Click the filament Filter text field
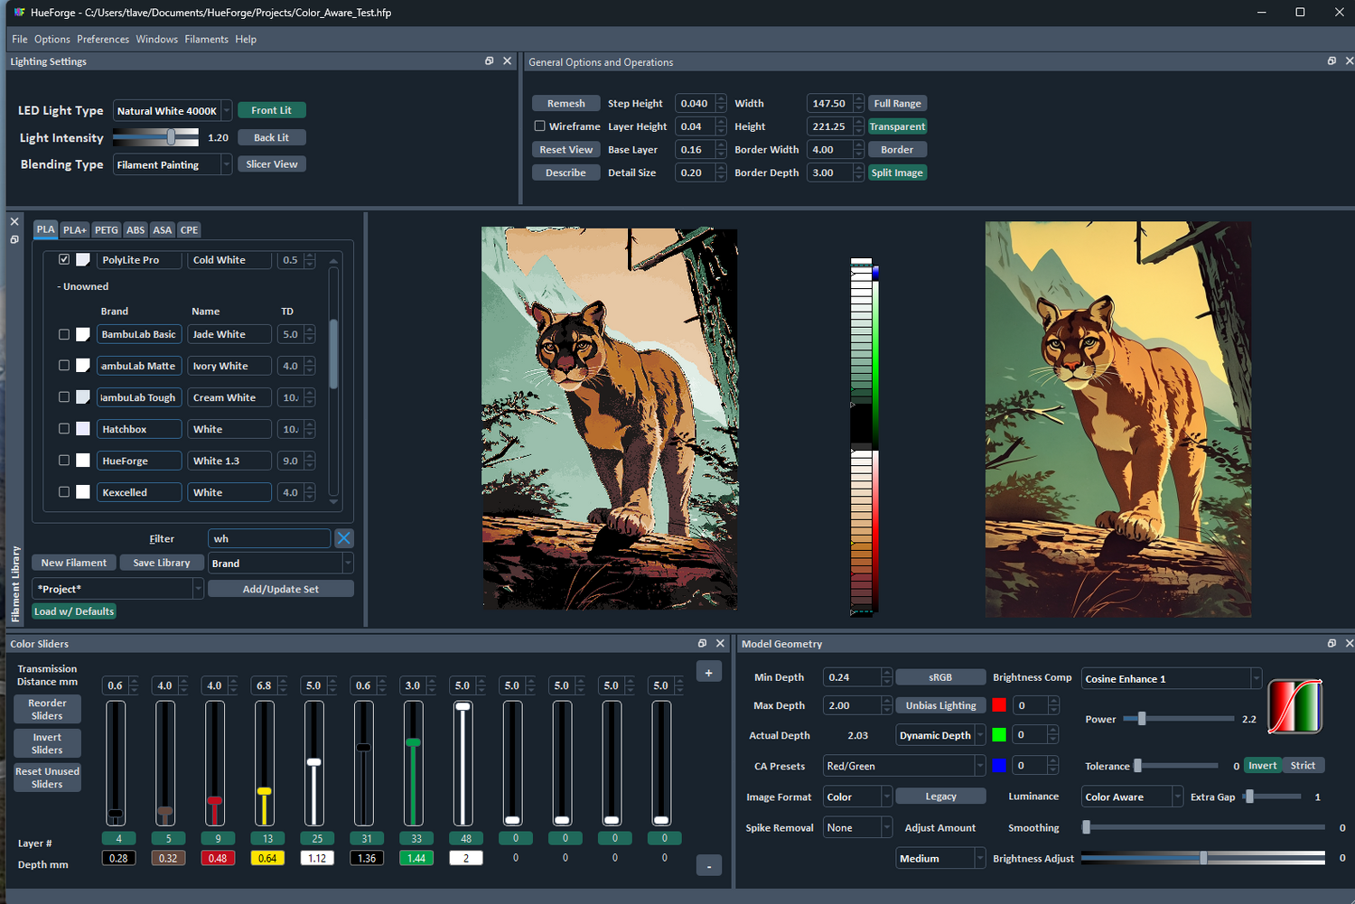The width and height of the screenshot is (1355, 904). (269, 538)
